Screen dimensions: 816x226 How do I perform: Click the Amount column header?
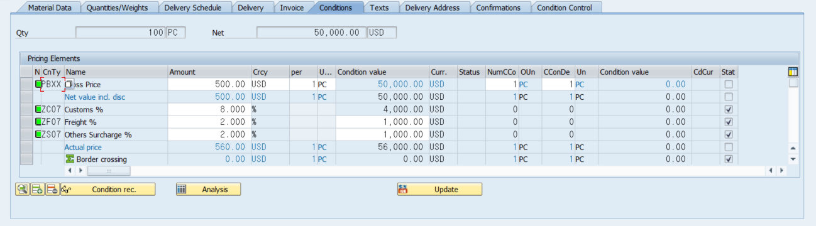point(209,72)
